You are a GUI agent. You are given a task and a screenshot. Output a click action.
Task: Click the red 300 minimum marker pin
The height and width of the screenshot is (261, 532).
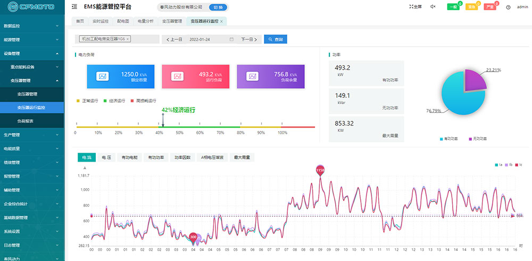point(193,237)
